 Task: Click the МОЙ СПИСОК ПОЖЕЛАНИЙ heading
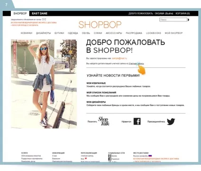(x=101, y=93)
